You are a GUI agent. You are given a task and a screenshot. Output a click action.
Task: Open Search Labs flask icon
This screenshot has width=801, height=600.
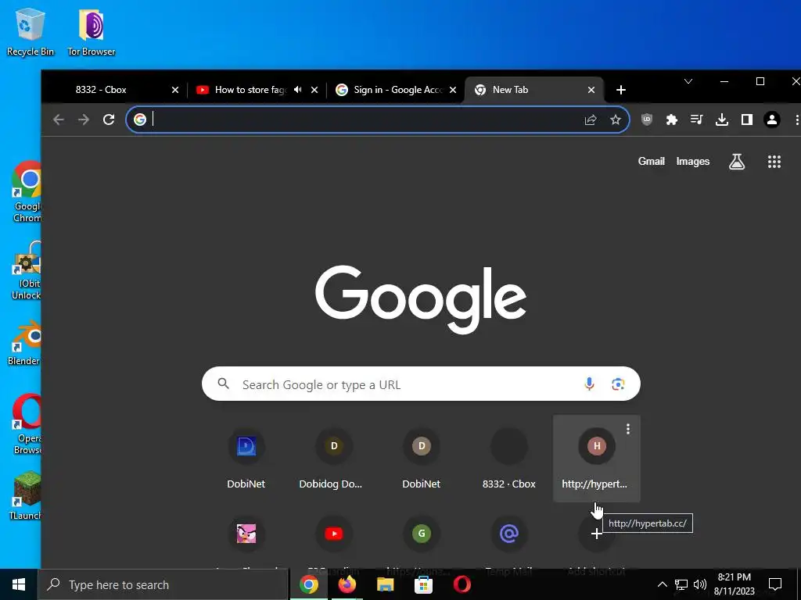coord(737,162)
